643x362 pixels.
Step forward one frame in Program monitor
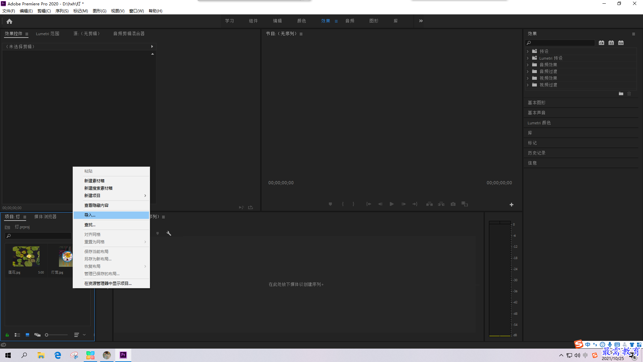(x=404, y=204)
